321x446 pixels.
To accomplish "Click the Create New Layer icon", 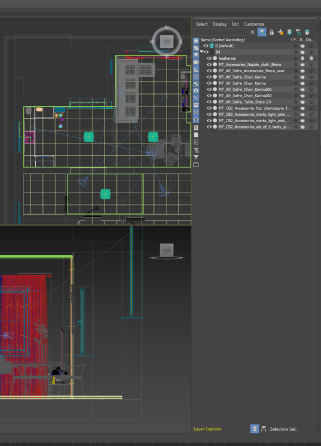I will point(281,32).
